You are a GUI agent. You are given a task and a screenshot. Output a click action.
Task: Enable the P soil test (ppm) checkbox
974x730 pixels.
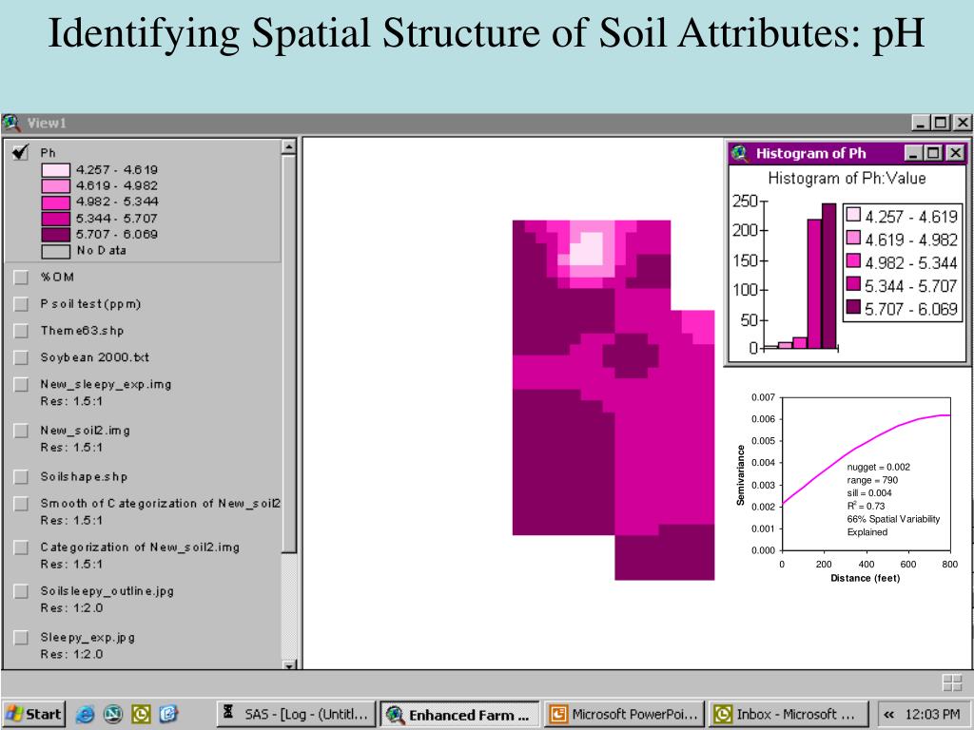(21, 303)
